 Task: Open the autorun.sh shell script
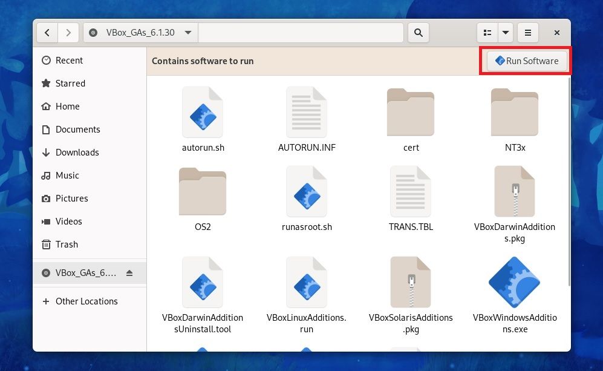point(203,118)
